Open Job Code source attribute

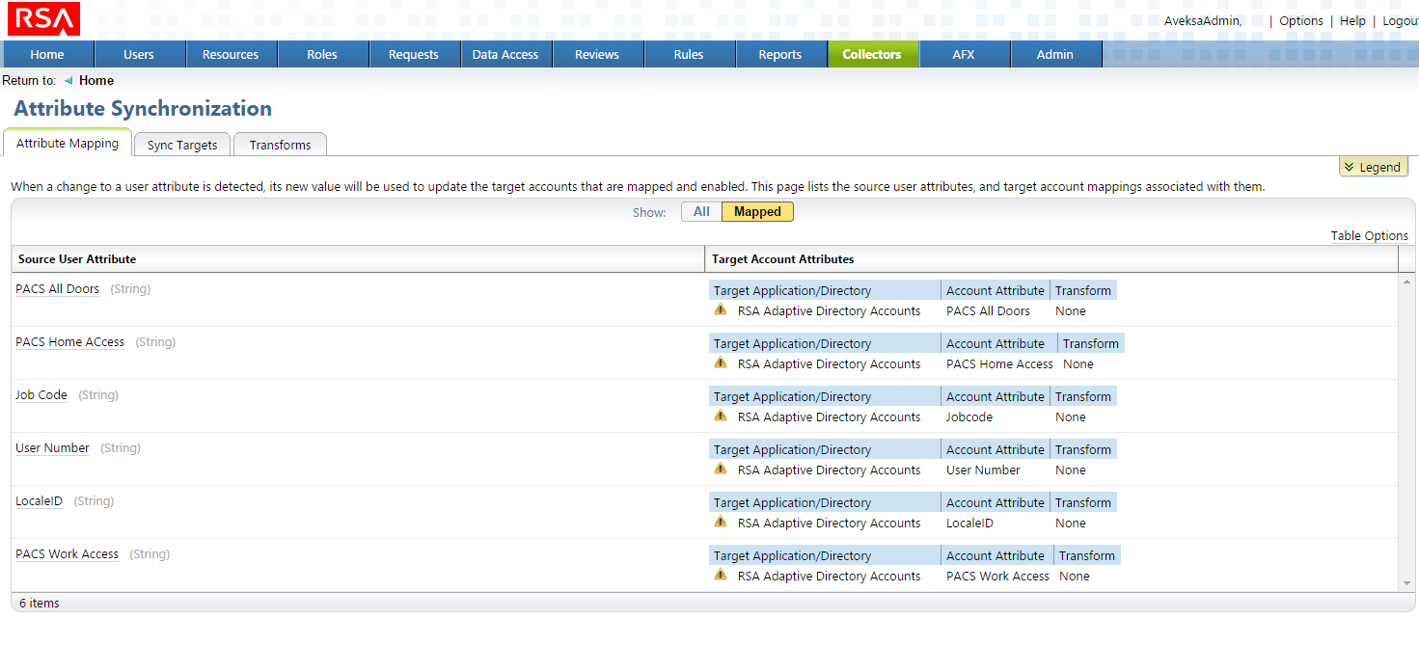point(41,395)
